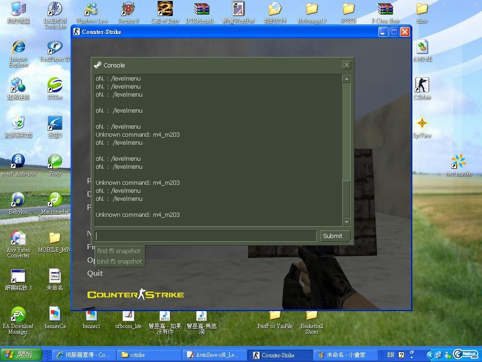
Task: Open Section 8 game shortcut
Action: click(129, 12)
